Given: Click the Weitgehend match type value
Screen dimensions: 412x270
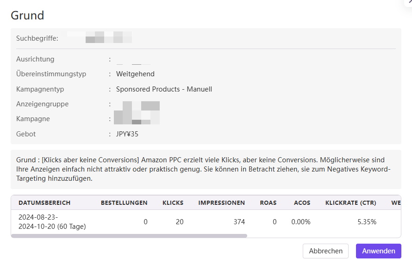Looking at the screenshot, I should (x=135, y=74).
